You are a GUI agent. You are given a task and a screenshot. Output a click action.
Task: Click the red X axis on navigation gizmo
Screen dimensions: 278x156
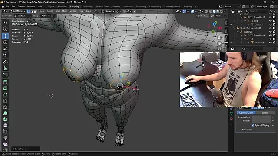click(220, 28)
